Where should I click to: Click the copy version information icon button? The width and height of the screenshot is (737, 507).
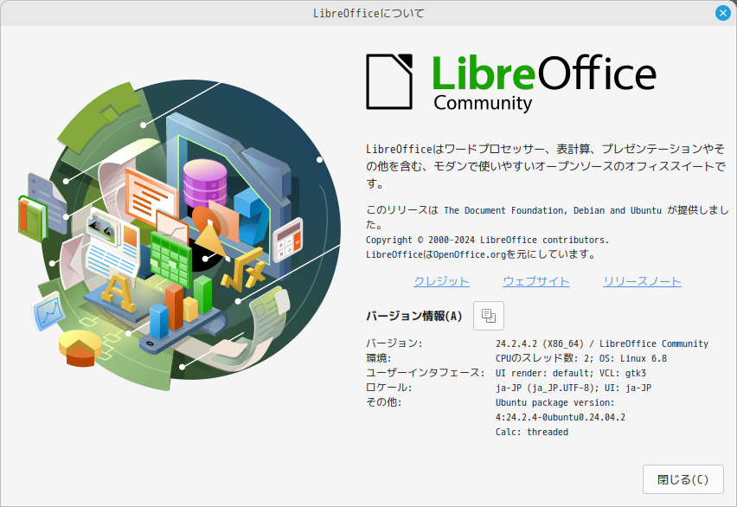tap(489, 316)
